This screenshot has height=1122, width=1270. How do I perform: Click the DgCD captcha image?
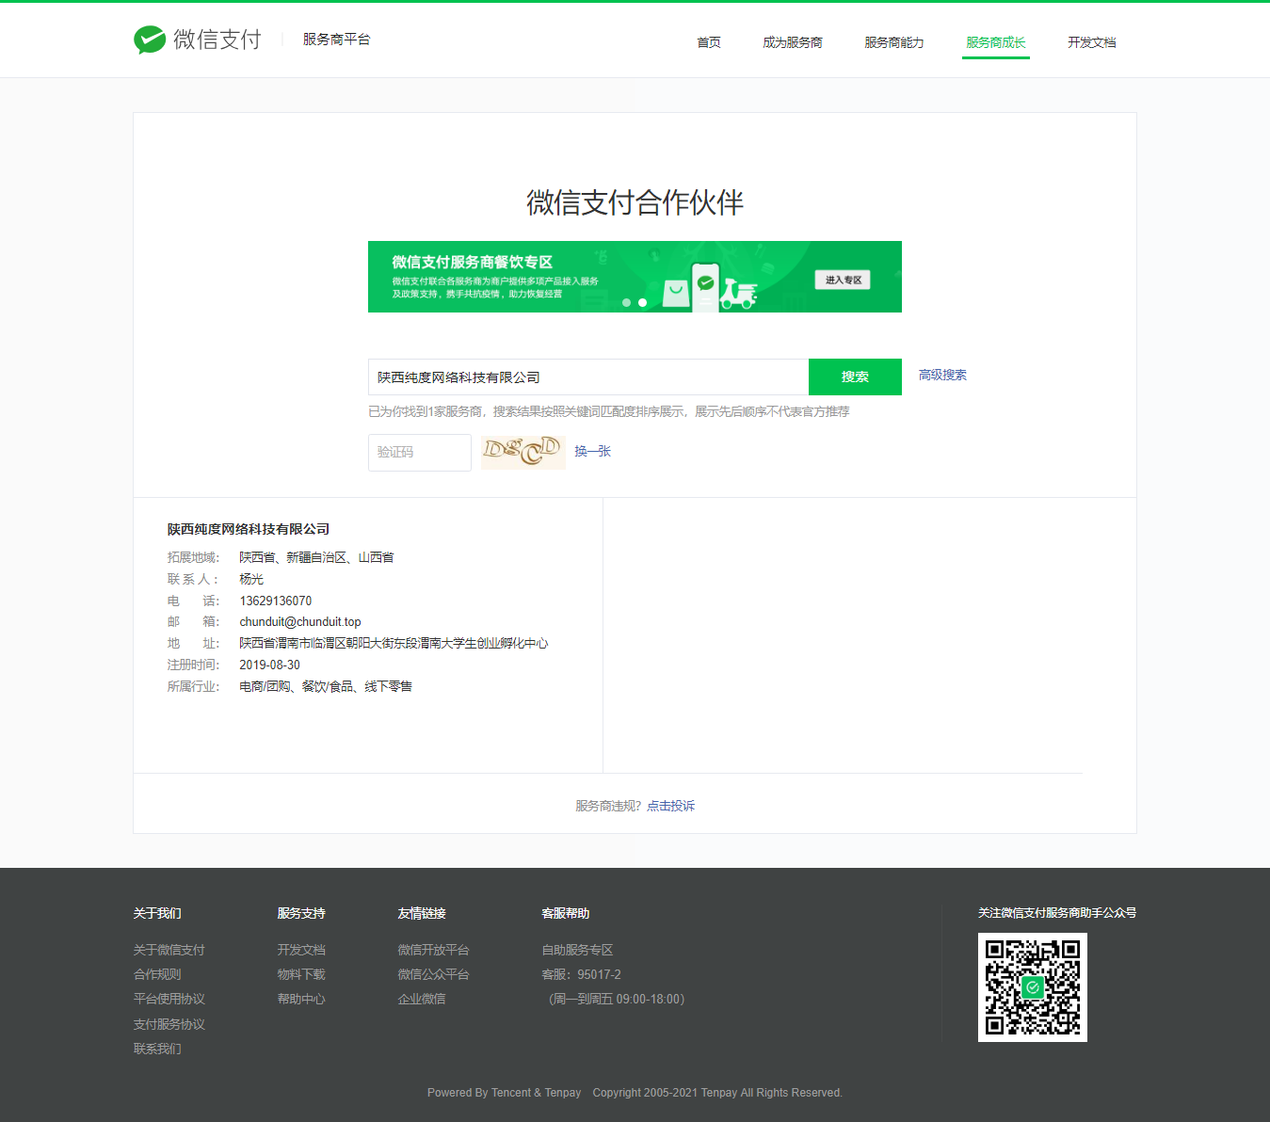[523, 452]
